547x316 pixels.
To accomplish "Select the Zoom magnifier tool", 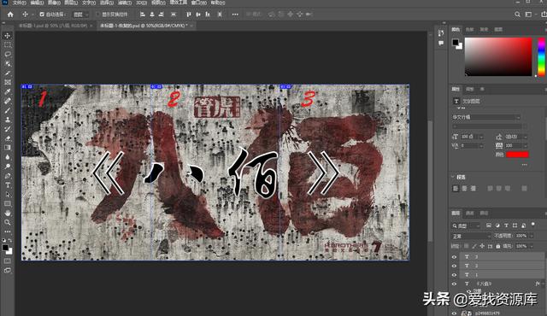I will (8, 222).
